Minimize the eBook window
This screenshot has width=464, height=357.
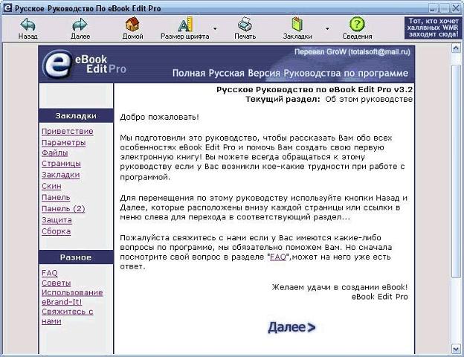434,8
